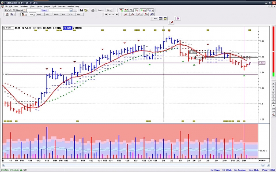Click the 1.3552 price label box
Screen dimensions: 276x172
193,52
